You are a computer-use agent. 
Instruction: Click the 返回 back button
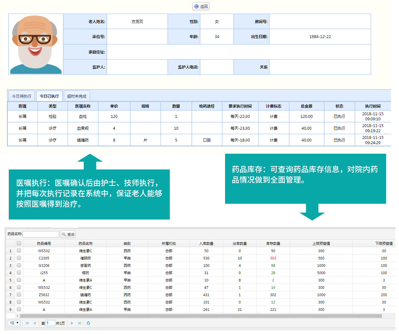point(201,6)
